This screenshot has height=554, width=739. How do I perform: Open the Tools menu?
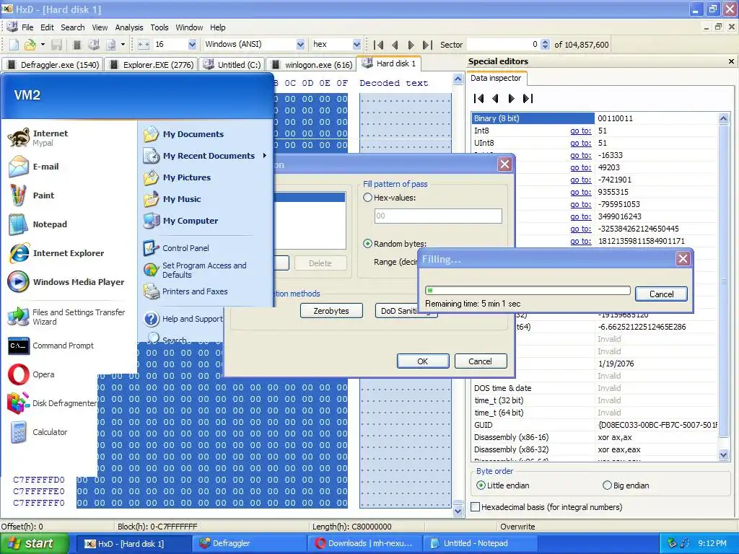click(159, 27)
